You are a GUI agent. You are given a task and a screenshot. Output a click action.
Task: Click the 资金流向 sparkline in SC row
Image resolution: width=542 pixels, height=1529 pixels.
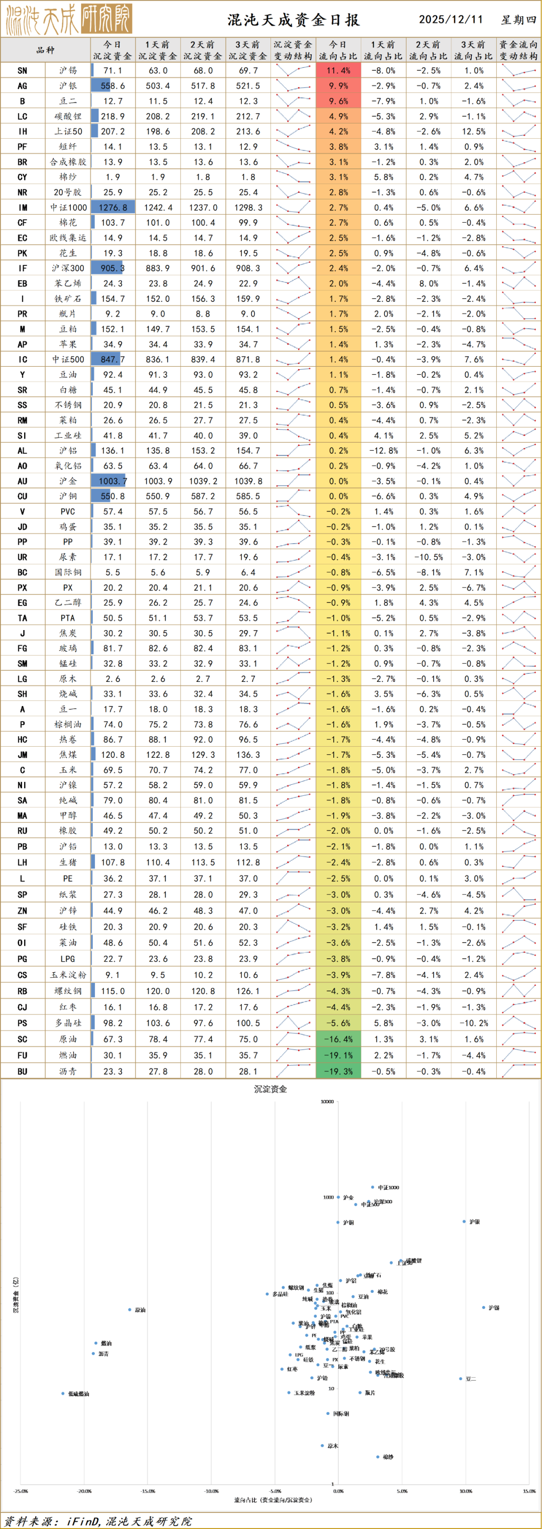(518, 1039)
